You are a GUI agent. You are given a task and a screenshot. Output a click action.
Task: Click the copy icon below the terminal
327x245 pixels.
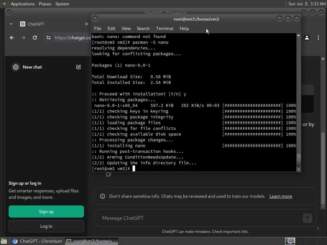[x=108, y=174]
